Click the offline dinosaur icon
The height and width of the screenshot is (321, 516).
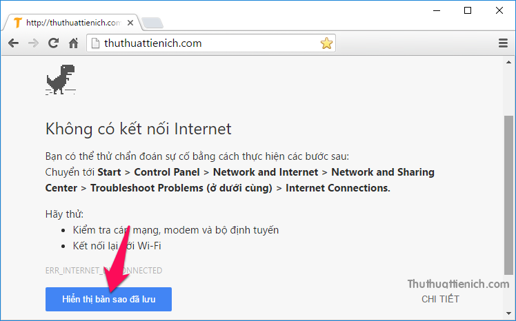(61, 79)
